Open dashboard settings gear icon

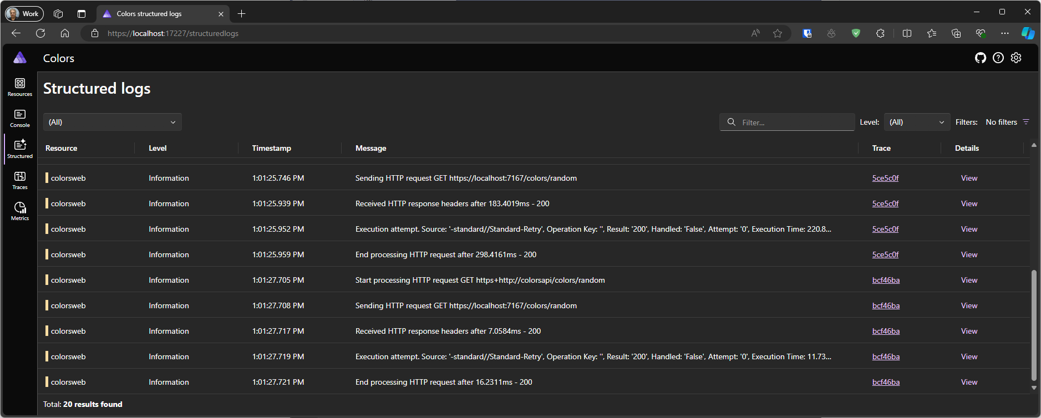pyautogui.click(x=1016, y=58)
